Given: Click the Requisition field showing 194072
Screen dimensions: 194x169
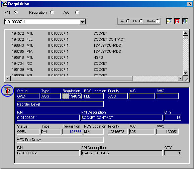Looking at the screenshot, I should point(72,96).
